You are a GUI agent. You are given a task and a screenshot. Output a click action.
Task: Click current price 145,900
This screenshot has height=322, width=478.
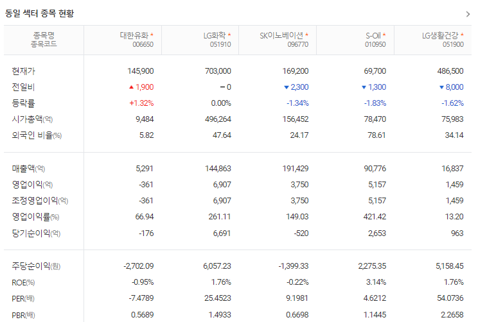click(141, 71)
